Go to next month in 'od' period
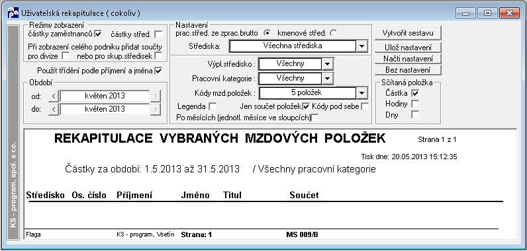Image resolution: width=527 pixels, height=251 pixels. click(x=155, y=96)
